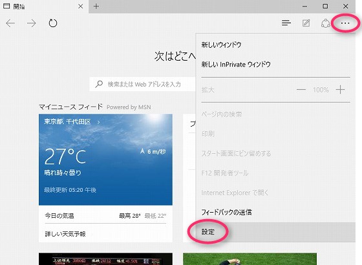Image resolution: width=362 pixels, height=265 pixels.
Task: Open the green field news thumbnail
Action: [250, 259]
